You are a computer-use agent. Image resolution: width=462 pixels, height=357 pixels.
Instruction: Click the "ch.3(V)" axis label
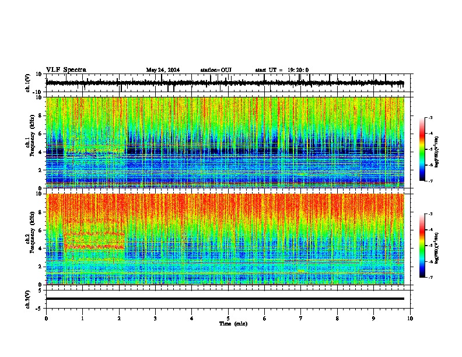click(x=28, y=299)
